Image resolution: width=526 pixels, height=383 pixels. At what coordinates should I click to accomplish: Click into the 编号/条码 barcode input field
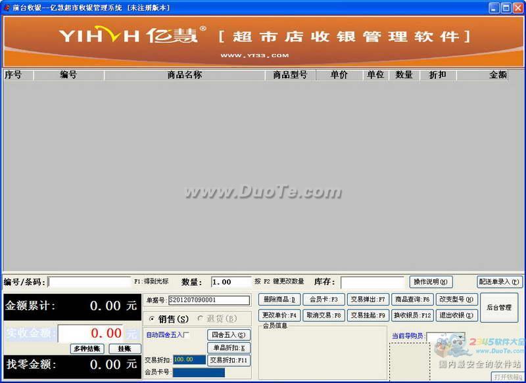click(x=89, y=282)
